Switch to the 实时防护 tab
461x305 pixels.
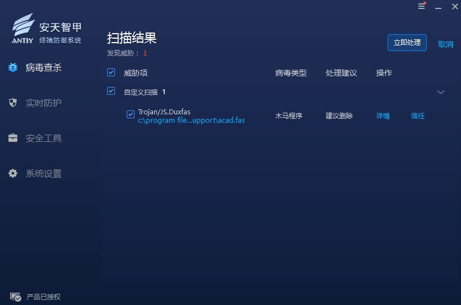[x=43, y=103]
